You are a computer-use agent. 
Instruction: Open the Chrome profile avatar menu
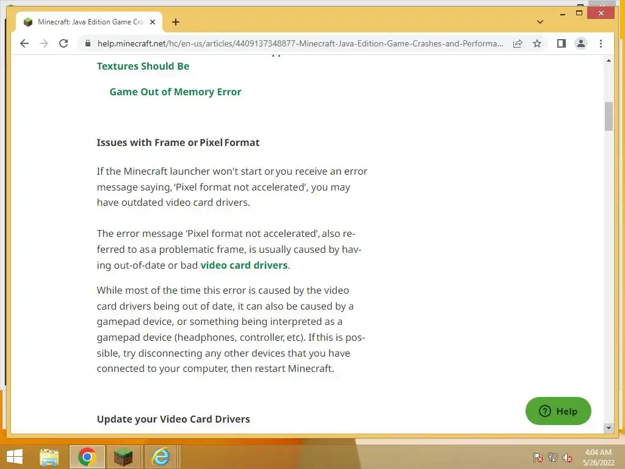[581, 43]
